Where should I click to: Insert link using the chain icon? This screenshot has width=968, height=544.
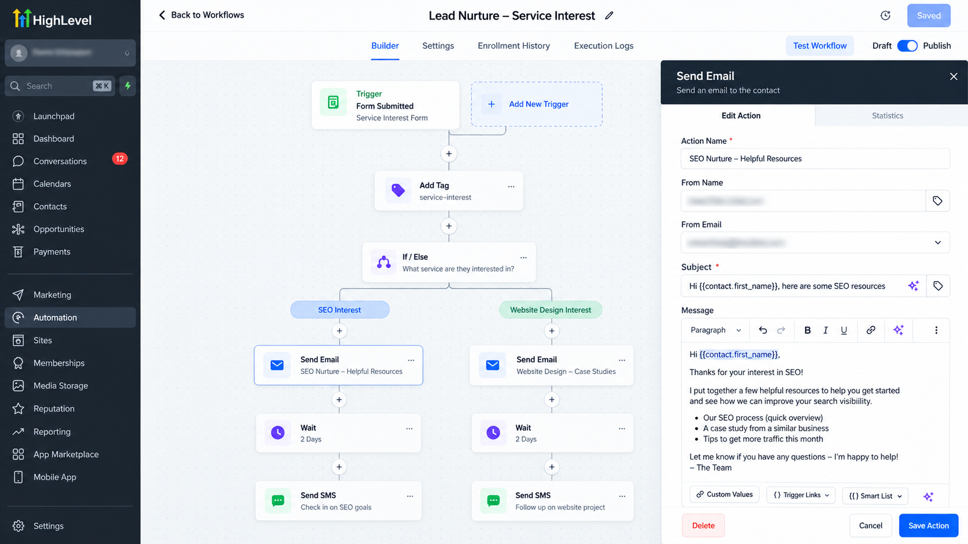(871, 330)
